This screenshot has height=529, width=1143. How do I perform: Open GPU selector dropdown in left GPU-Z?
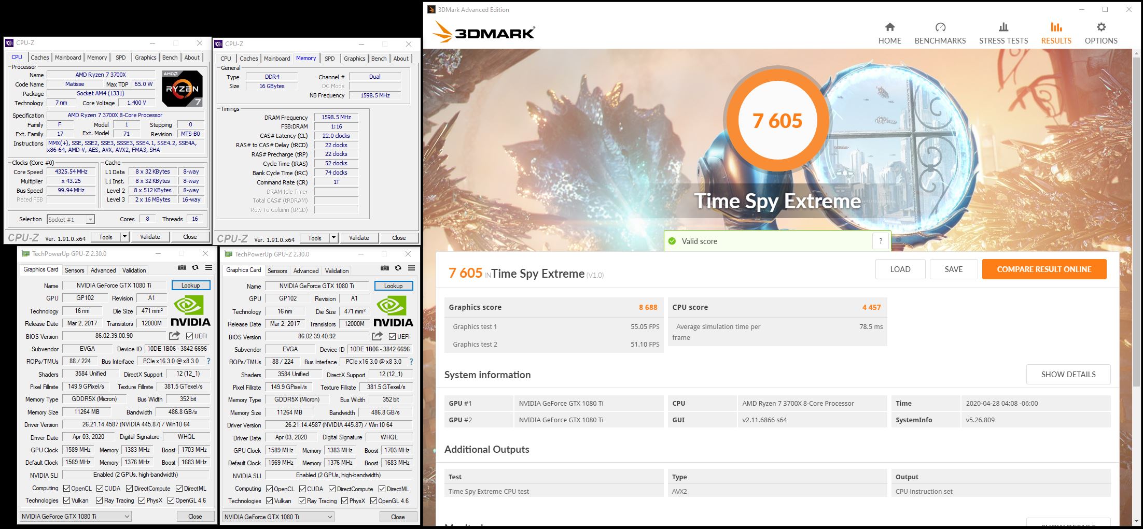pos(75,516)
